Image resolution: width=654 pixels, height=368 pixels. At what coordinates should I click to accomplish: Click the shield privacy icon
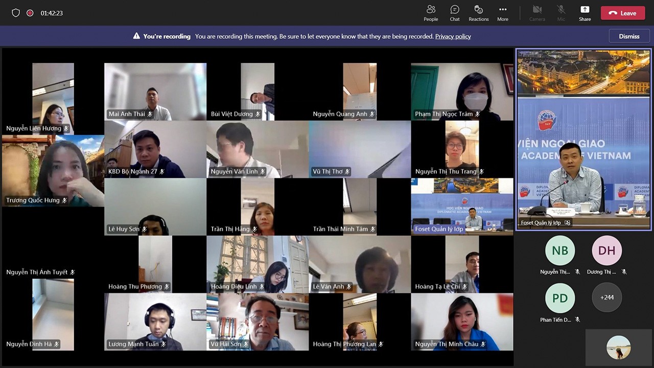16,13
